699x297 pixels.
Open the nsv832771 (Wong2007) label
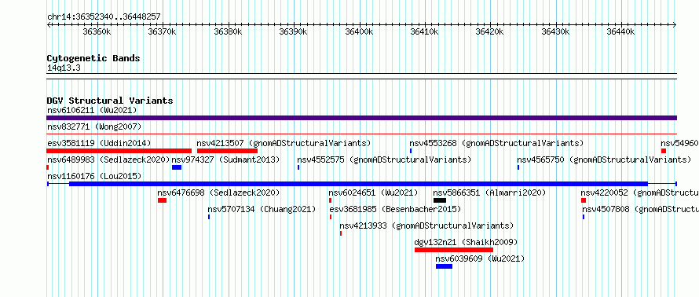point(94,126)
